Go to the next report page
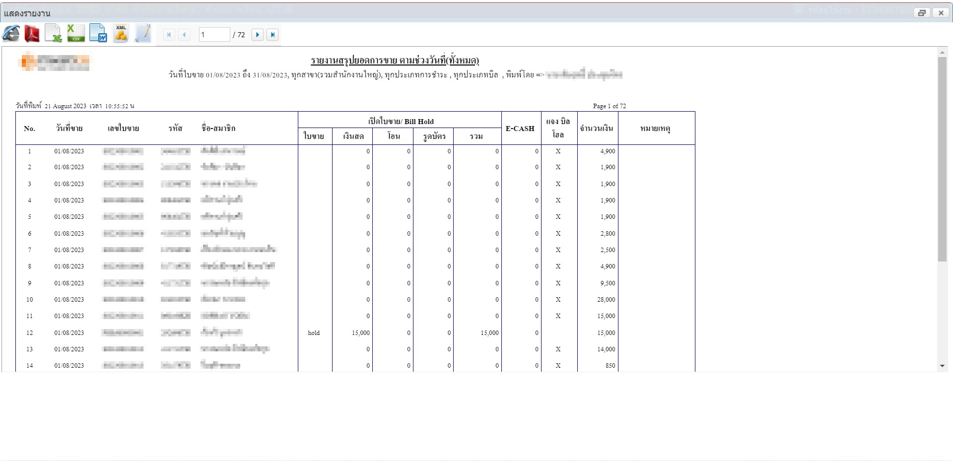This screenshot has width=953, height=461. click(x=257, y=35)
